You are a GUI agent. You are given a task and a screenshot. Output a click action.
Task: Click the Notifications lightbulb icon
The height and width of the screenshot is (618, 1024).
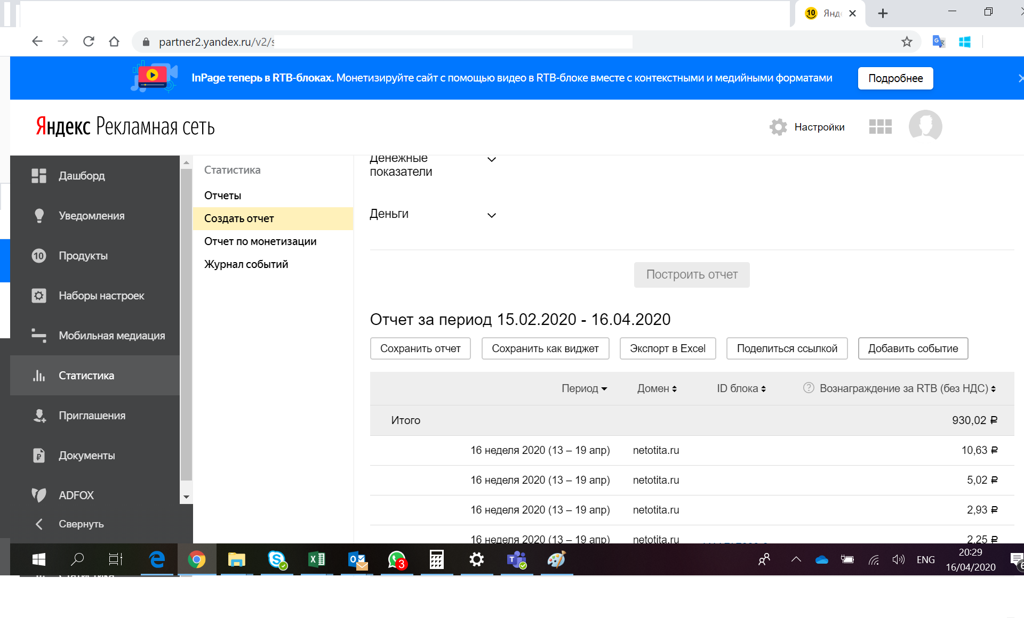[x=39, y=216]
